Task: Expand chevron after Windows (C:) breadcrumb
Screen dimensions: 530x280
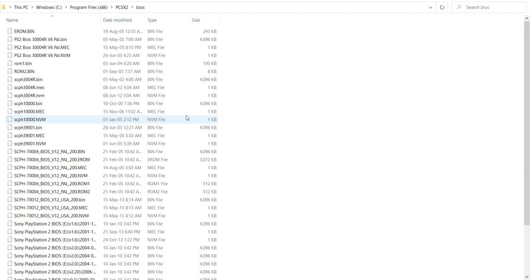Action: [x=66, y=7]
